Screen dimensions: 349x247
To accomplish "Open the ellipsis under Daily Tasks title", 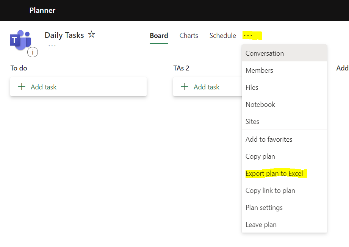I will pos(52,45).
